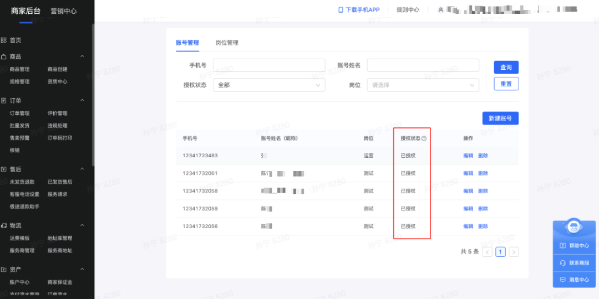
Task: Open 服务商管理 in sidebar
Action: (x=22, y=251)
